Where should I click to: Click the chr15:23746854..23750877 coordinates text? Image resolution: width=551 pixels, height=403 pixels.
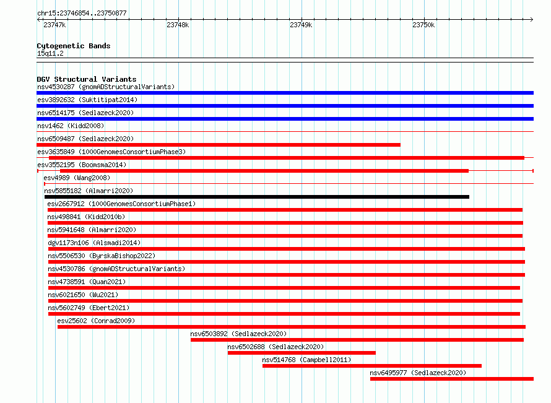[x=82, y=13]
